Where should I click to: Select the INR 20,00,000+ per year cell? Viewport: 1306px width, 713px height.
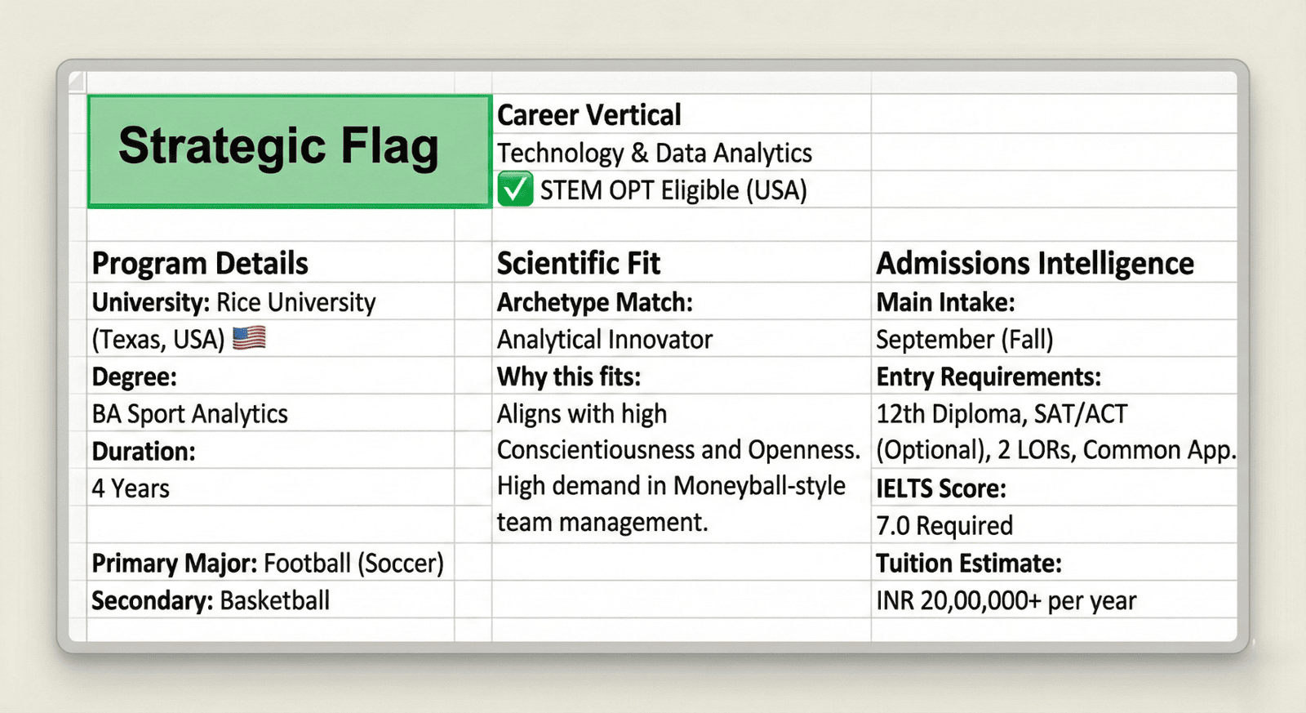tap(1006, 600)
